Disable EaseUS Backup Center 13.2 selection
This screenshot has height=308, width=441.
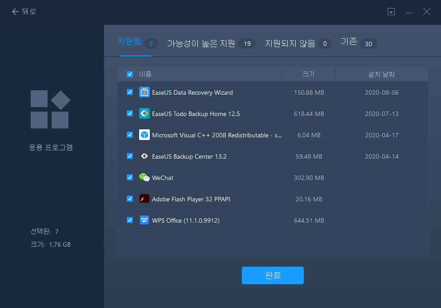click(130, 156)
